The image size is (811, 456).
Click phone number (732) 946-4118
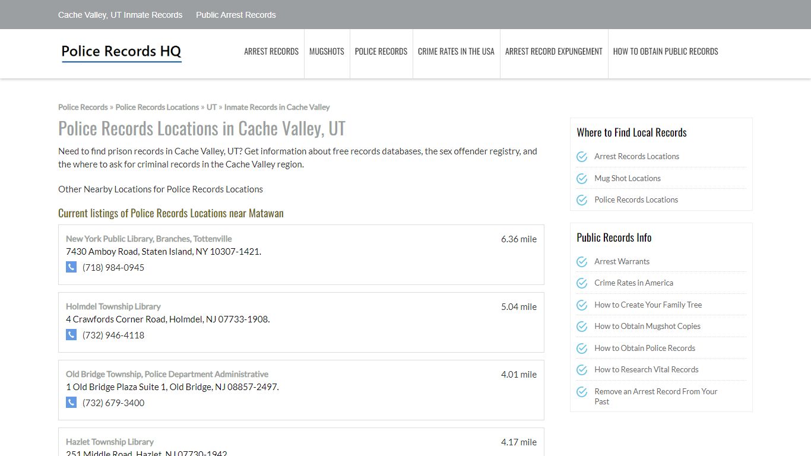point(113,335)
